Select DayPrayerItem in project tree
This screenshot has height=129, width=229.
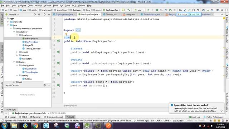[x=32, y=42]
